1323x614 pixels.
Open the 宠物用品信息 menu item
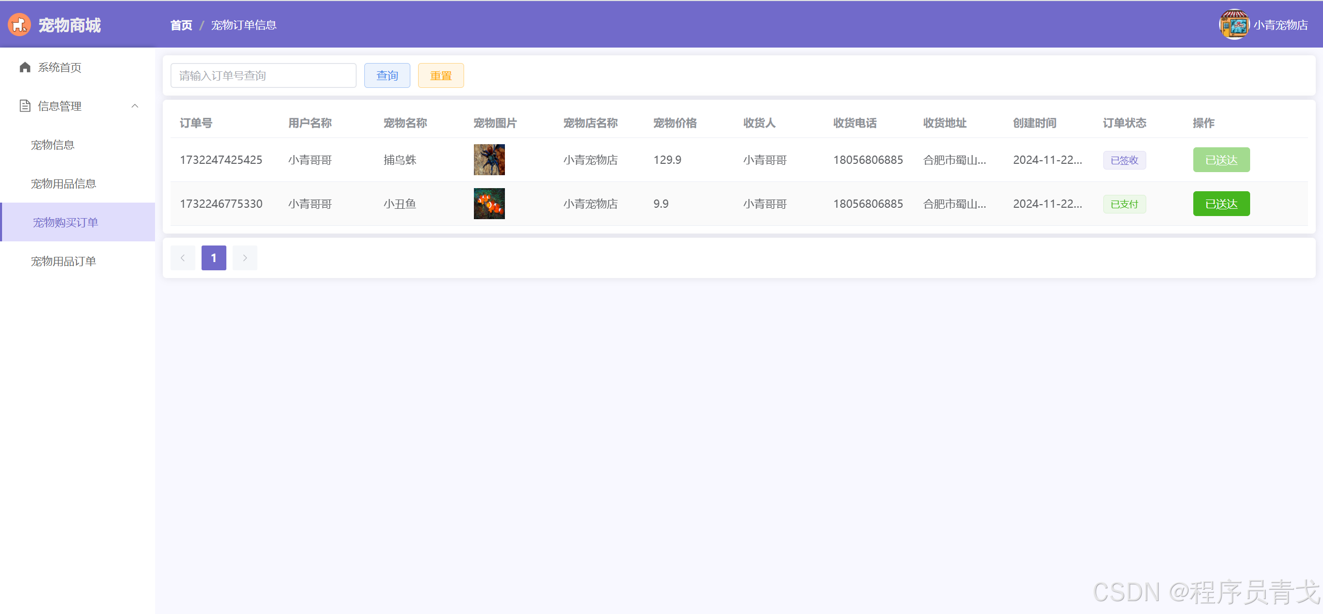pos(64,183)
